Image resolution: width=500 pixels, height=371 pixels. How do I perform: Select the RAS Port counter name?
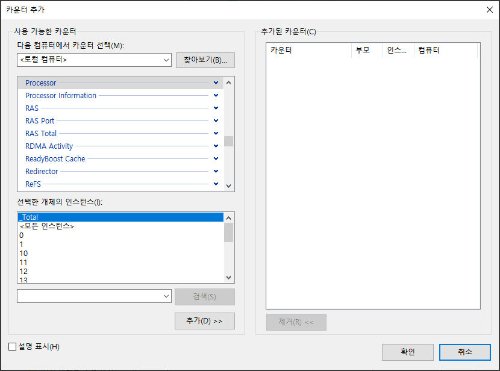tap(40, 121)
